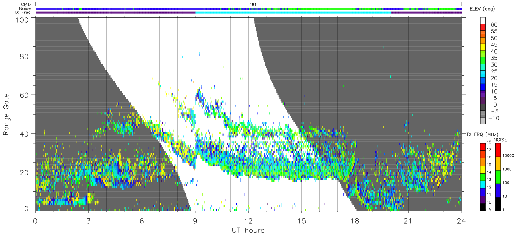519x239 pixels.
Task: Click the red 55–60 elevation color segment
Action: point(483,28)
